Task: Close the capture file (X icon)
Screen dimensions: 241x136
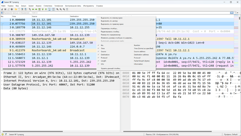Action: [22, 9]
